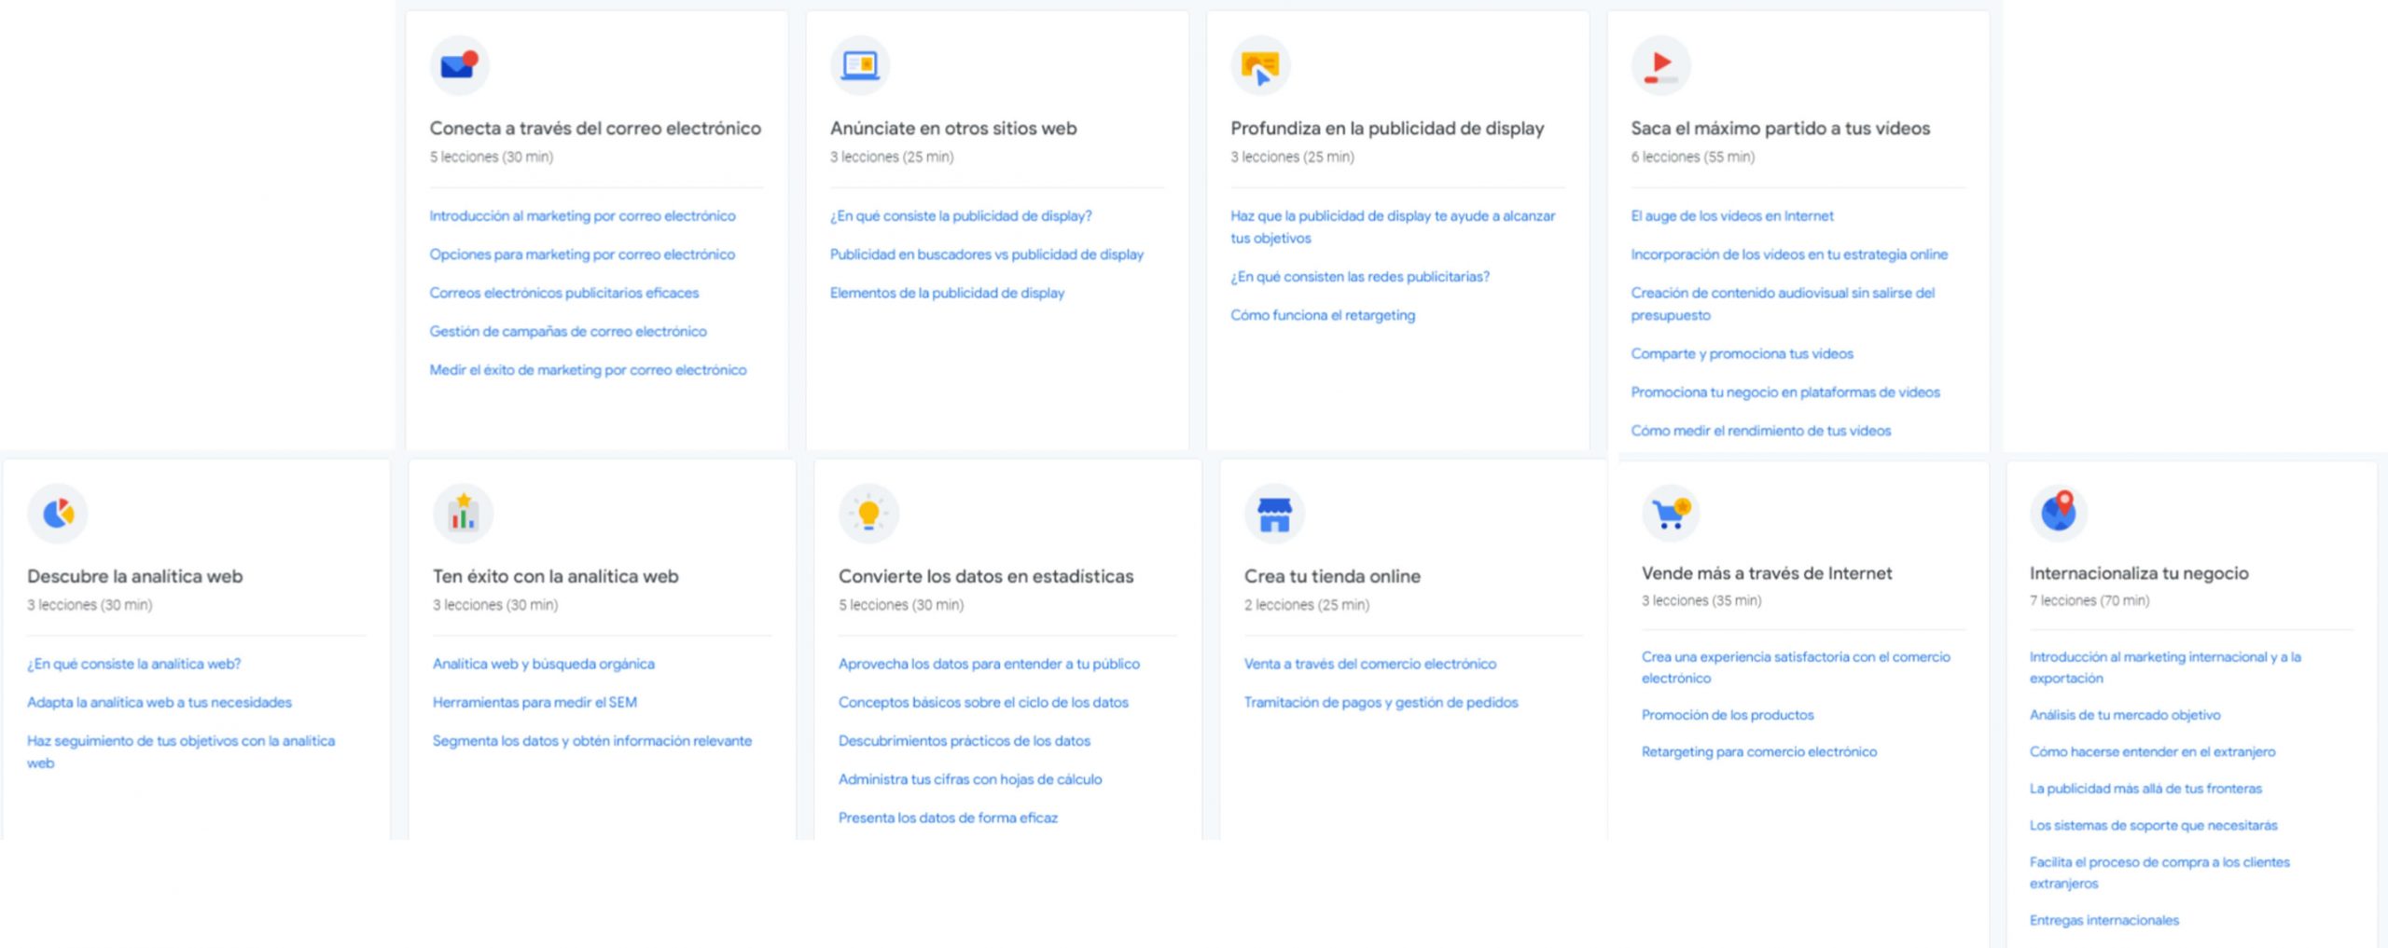Select the bar chart icon with star
Viewport: 2388px width, 948px height.
464,512
